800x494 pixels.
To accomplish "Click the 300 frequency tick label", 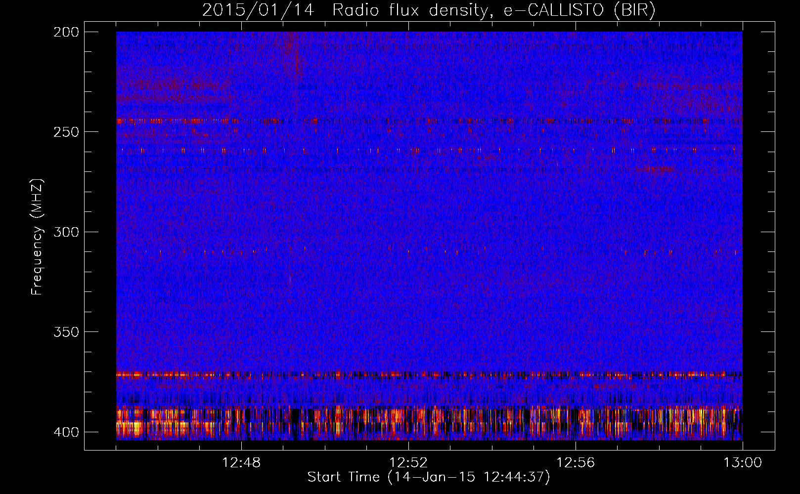I will click(x=66, y=232).
